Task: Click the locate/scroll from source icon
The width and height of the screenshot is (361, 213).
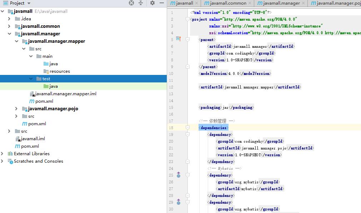Action: pos(131,3)
